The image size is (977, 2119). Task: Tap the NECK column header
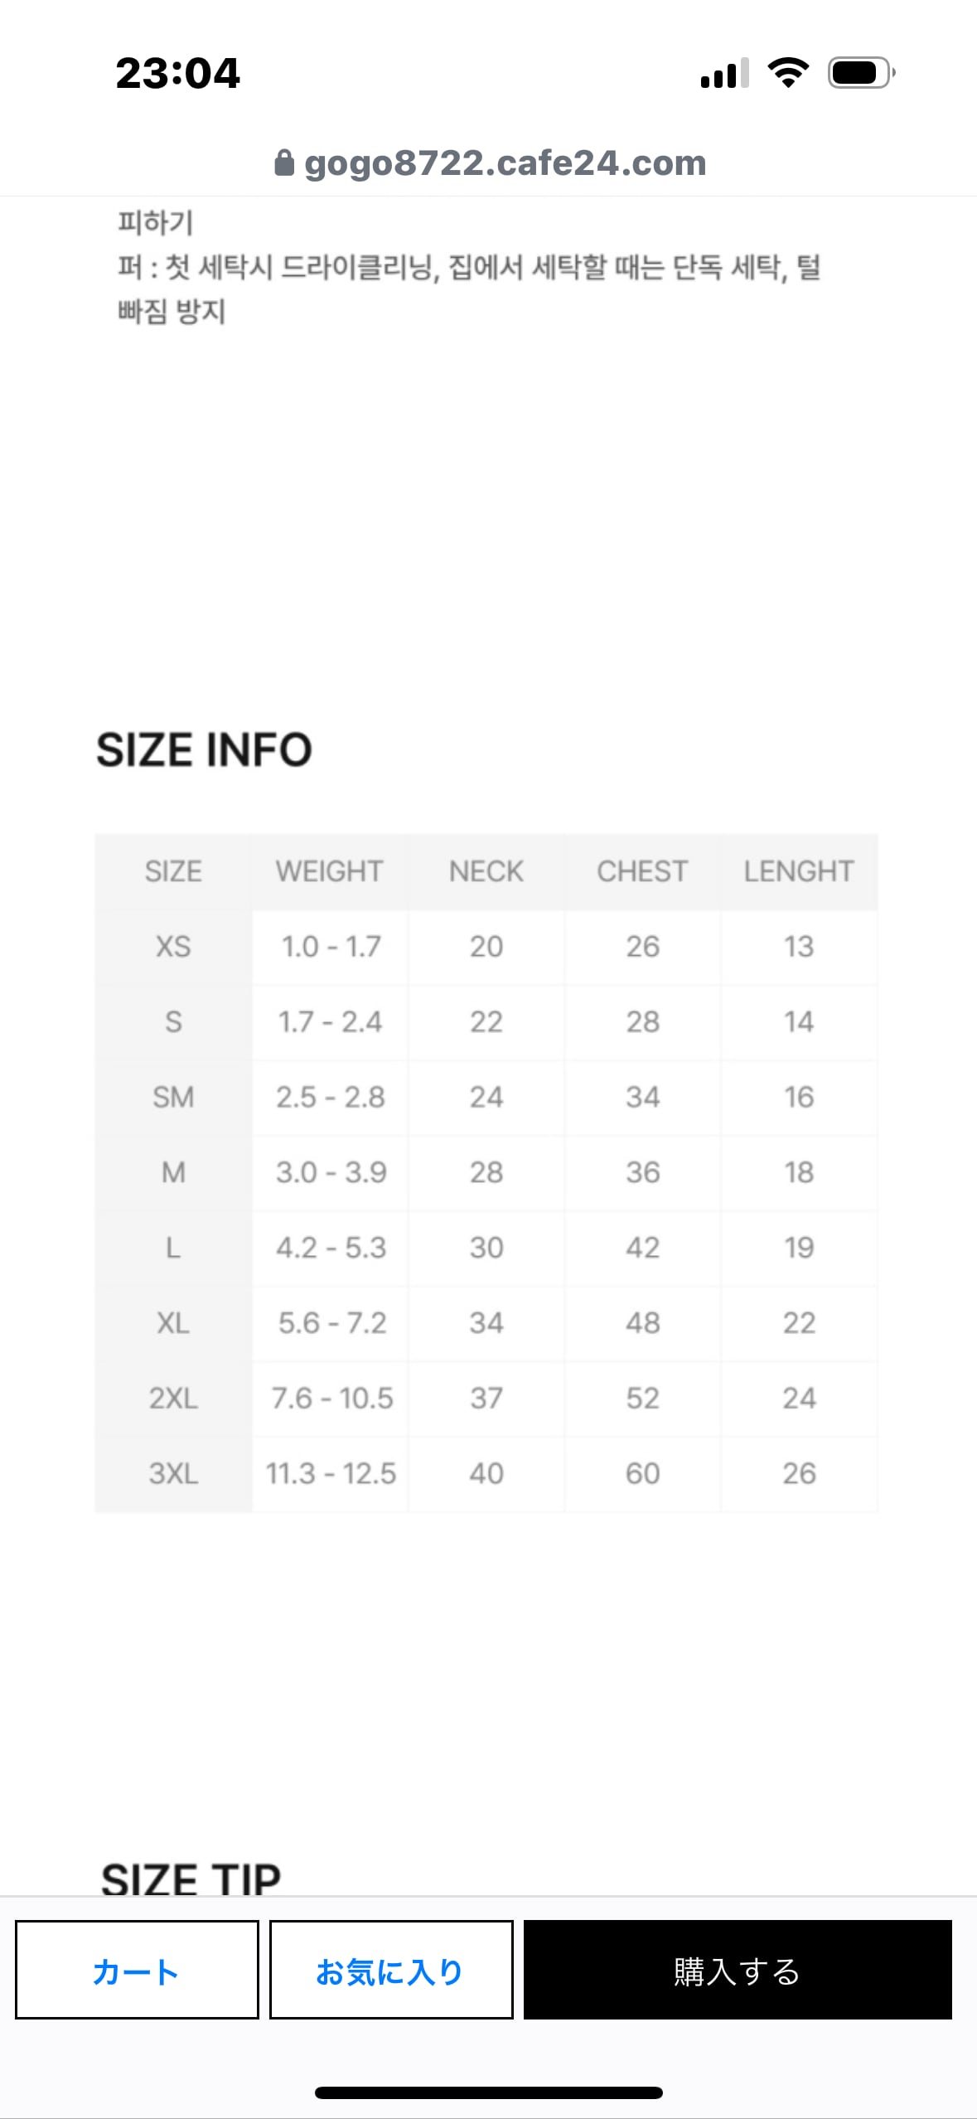486,871
